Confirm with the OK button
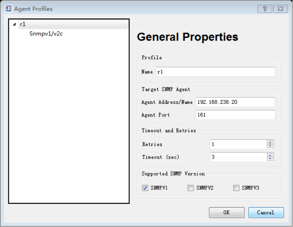This screenshot has width=293, height=227. [x=227, y=213]
